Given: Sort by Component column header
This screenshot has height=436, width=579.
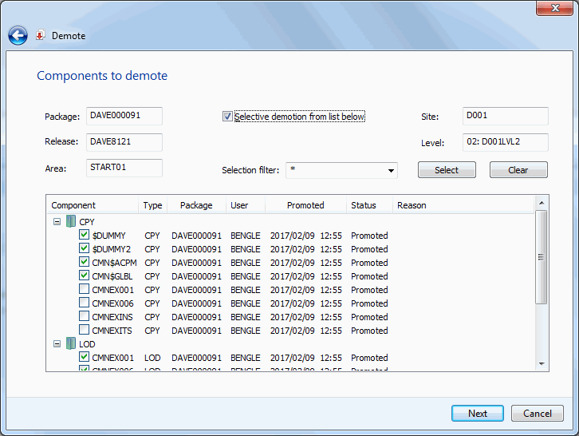Looking at the screenshot, I should click(93, 205).
